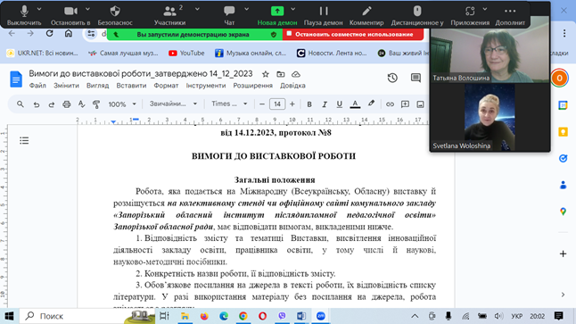Image resolution: width=576 pixels, height=324 pixels.
Task: Open the document outline list icon
Action: pyautogui.click(x=24, y=140)
